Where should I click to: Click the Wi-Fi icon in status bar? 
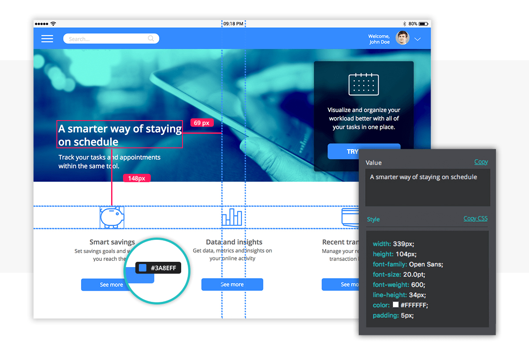tap(53, 23)
